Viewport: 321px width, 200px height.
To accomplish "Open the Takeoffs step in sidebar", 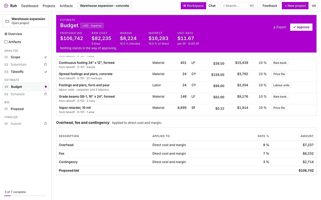I will (x=26, y=72).
